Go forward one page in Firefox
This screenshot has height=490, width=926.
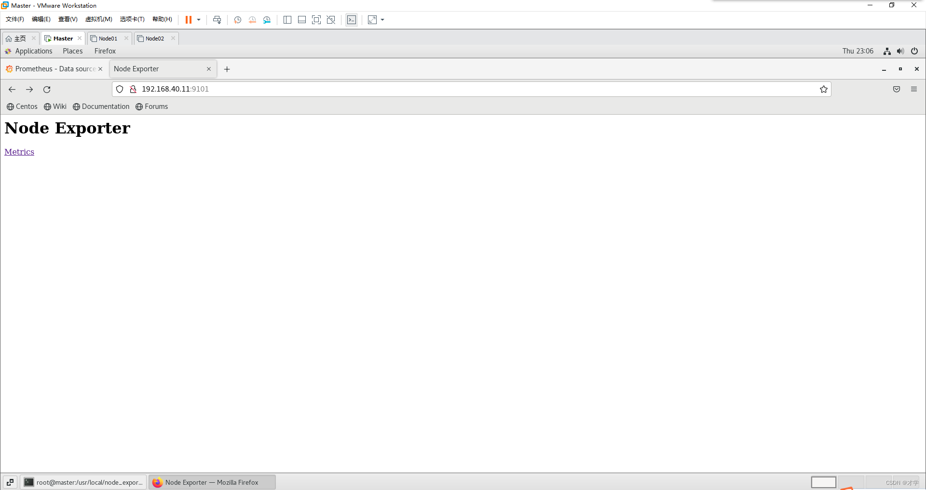pos(29,90)
